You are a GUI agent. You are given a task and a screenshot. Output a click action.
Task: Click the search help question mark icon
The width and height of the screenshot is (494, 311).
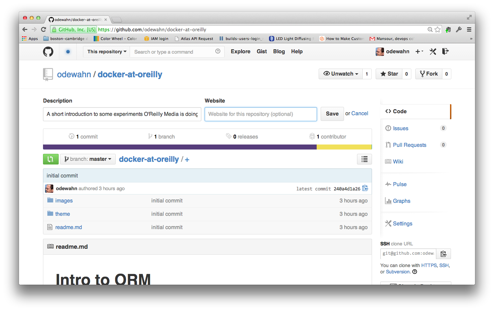pyautogui.click(x=218, y=51)
